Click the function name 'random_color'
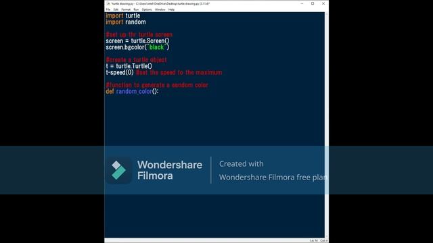433x243 pixels. [x=134, y=91]
